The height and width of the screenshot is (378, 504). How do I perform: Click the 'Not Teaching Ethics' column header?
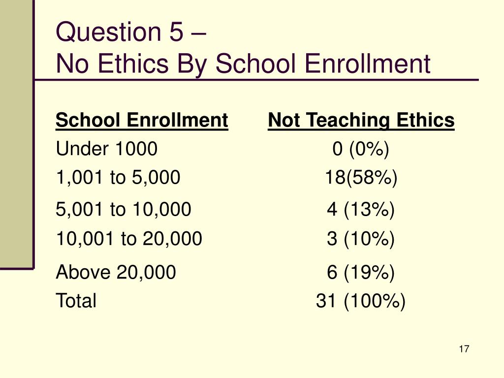361,120
